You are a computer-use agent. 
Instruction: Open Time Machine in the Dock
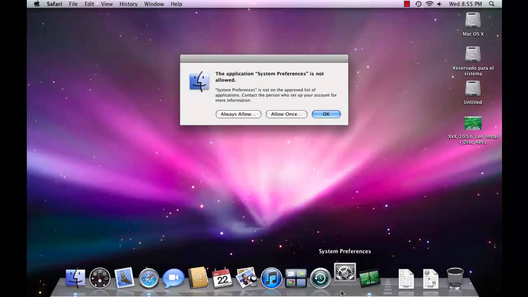click(321, 278)
